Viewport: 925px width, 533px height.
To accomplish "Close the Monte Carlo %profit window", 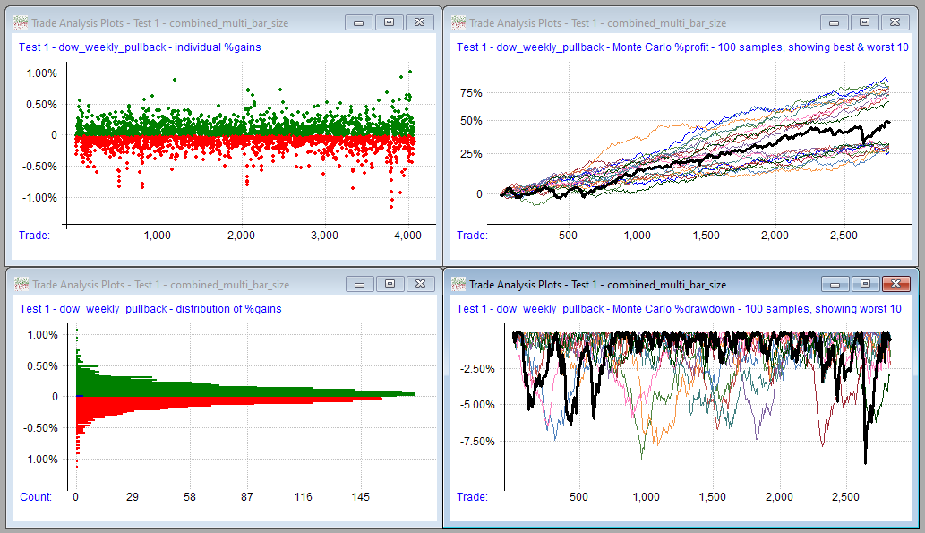I will [895, 22].
